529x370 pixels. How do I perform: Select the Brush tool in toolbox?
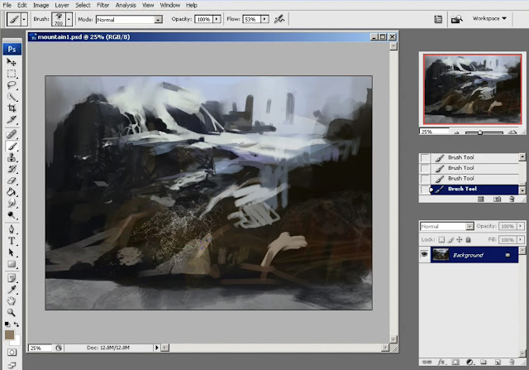click(12, 146)
